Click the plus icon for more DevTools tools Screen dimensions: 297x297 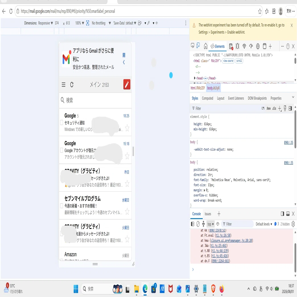pyautogui.click(x=270, y=46)
